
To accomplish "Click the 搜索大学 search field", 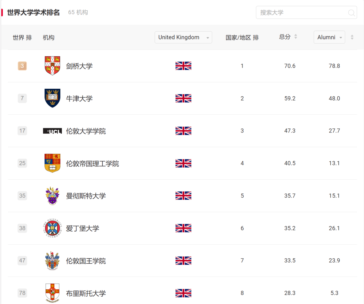I will (306, 13).
